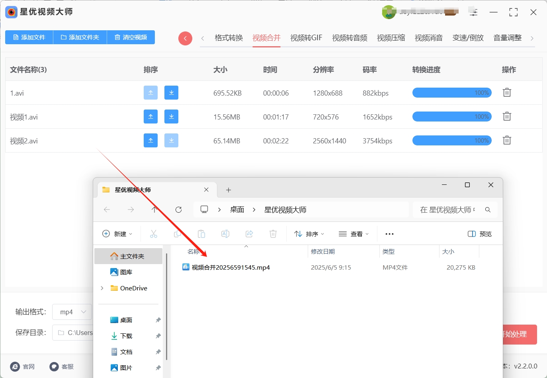Image resolution: width=547 pixels, height=378 pixels.
Task: Close the 星优视频大师 Explorer tab
Action: pyautogui.click(x=206, y=190)
